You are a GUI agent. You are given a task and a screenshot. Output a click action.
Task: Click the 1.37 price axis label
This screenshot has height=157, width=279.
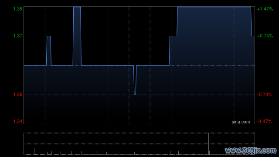tap(18, 36)
